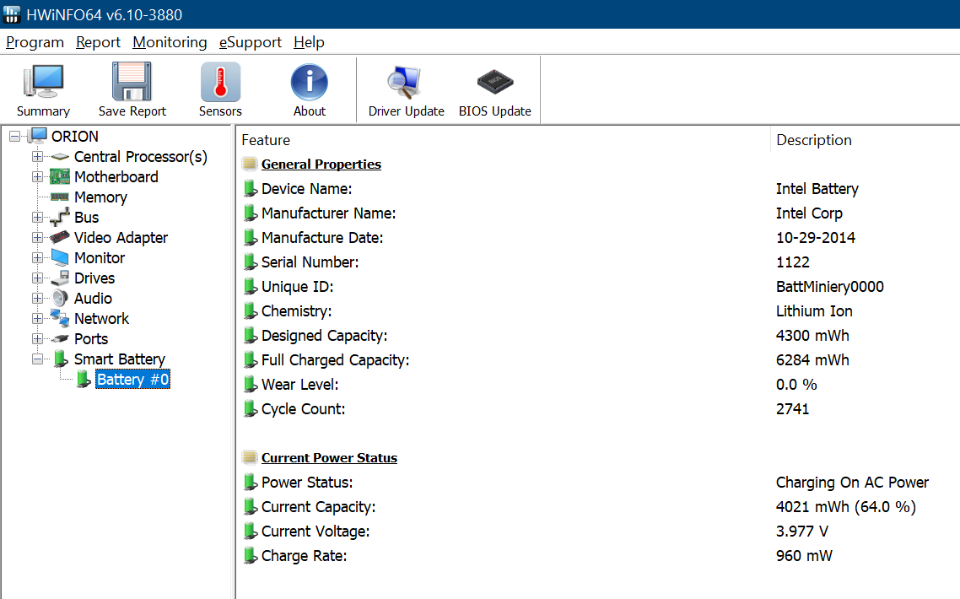Expand the Audio node

(37, 299)
